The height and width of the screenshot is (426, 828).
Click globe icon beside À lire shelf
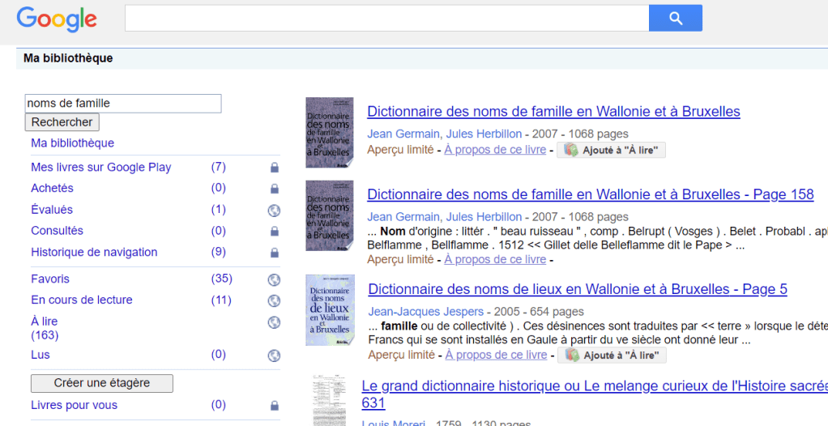[x=274, y=322]
